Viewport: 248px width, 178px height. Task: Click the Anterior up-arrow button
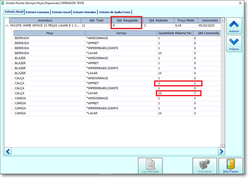pyautogui.click(x=234, y=25)
